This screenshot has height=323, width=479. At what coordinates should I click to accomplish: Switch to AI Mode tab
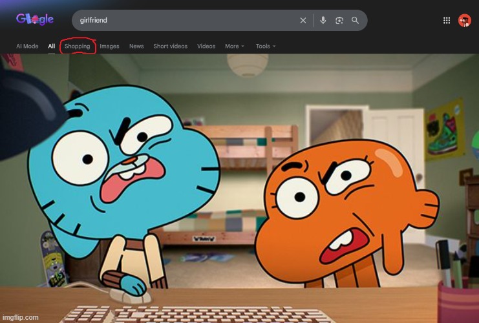(27, 46)
